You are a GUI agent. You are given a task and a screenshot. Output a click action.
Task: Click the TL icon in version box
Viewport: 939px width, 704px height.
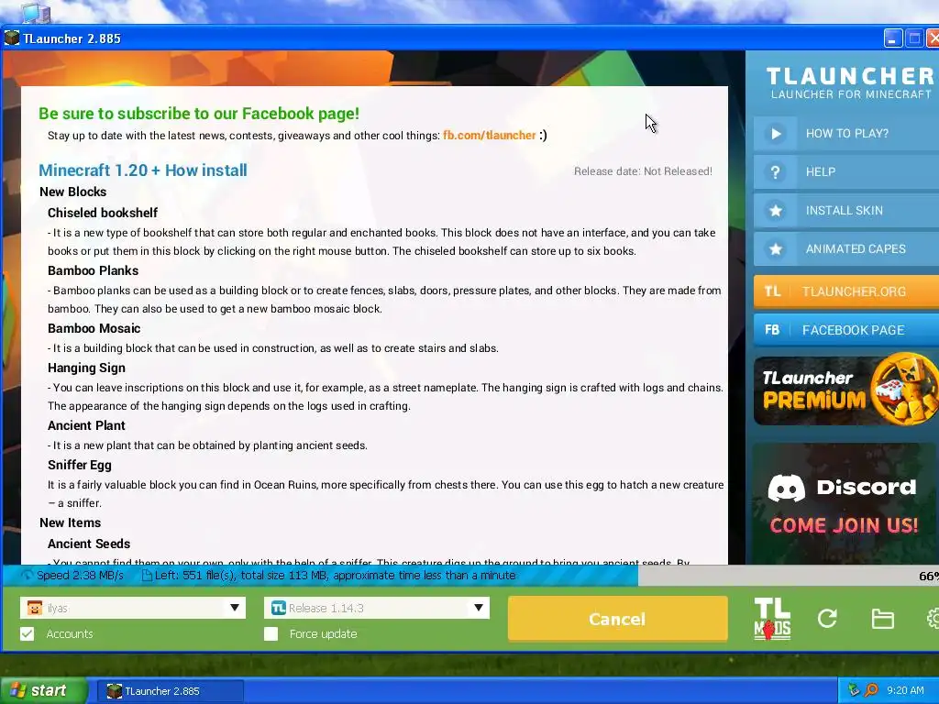278,609
